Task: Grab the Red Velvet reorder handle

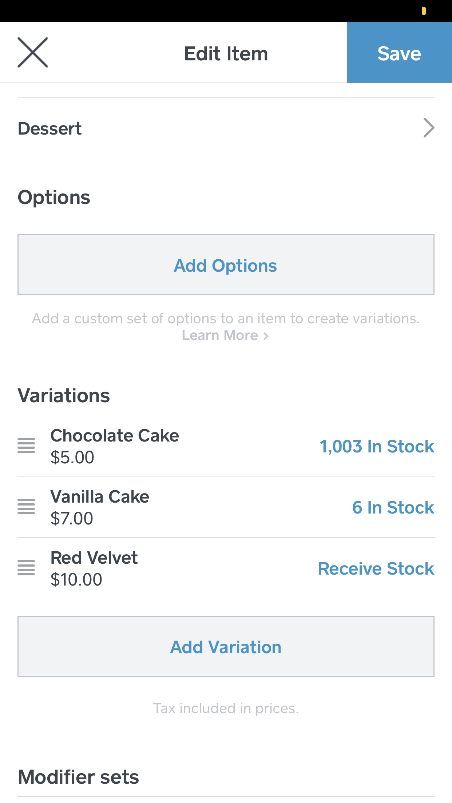Action: click(x=26, y=568)
